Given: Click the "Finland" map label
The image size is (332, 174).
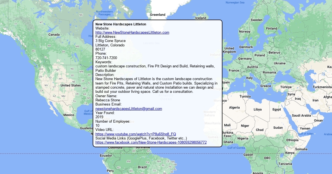Looking at the screenshot, I should tap(271, 28).
